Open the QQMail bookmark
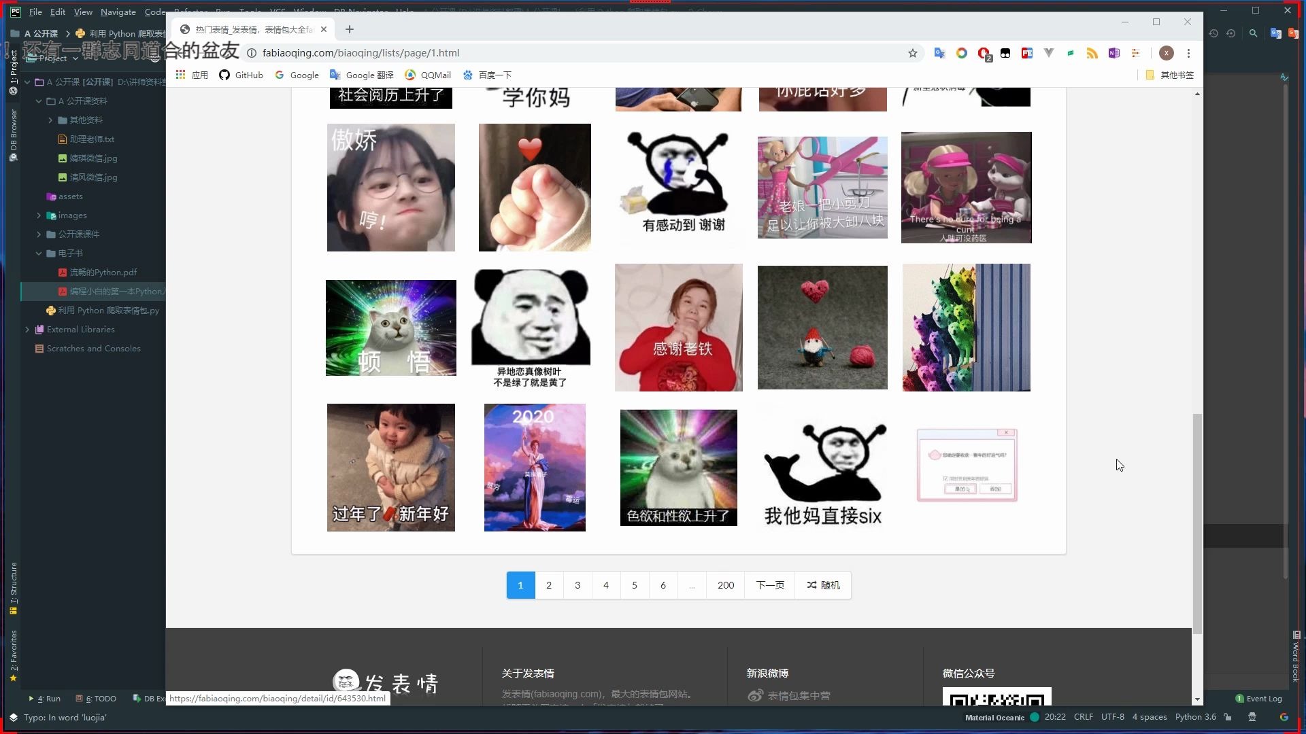 pos(428,75)
